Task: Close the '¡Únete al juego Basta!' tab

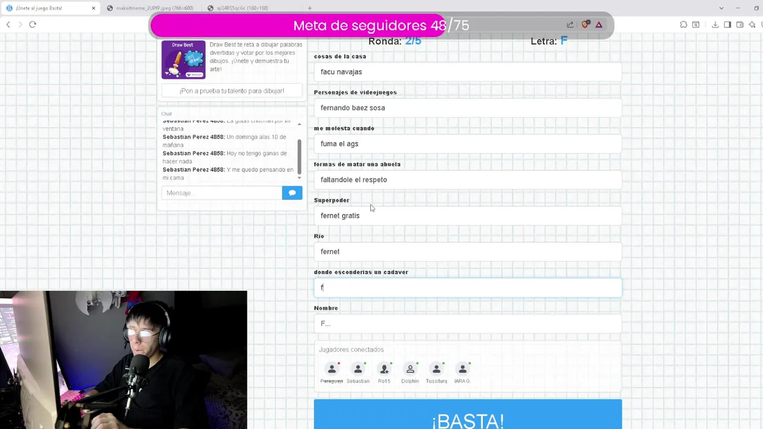Action: point(94,8)
